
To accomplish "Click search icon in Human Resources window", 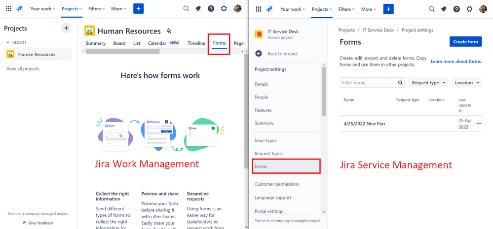I will 186,9.
